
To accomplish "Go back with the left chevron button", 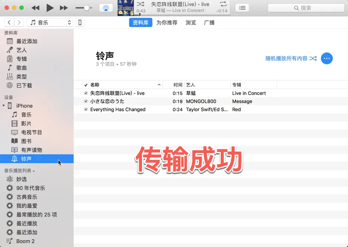I will click(x=9, y=23).
